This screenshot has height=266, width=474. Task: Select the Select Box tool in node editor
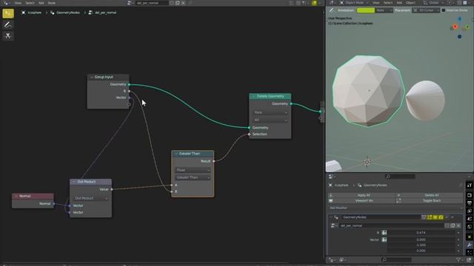tap(8, 13)
